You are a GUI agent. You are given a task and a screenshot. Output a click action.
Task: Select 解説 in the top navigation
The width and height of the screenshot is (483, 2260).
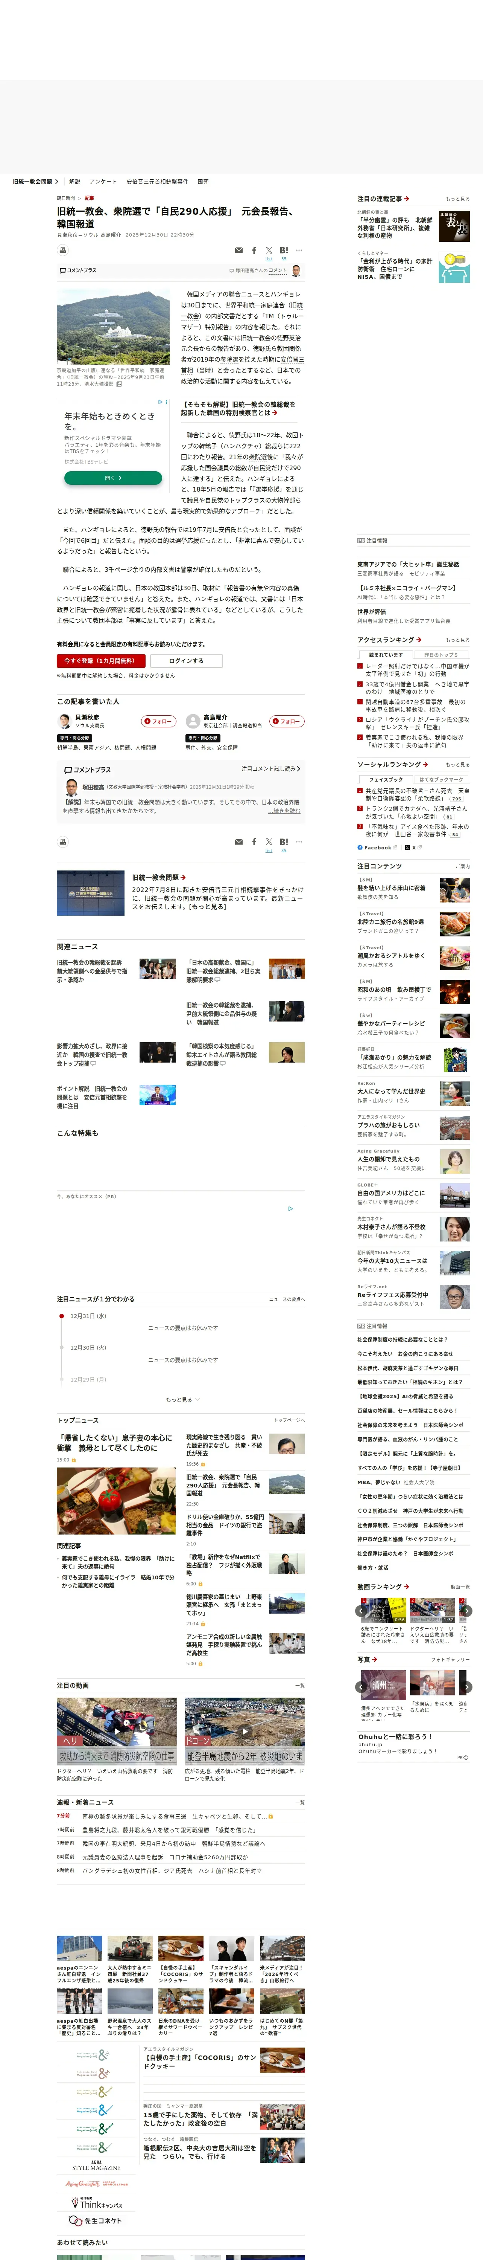[x=74, y=182]
